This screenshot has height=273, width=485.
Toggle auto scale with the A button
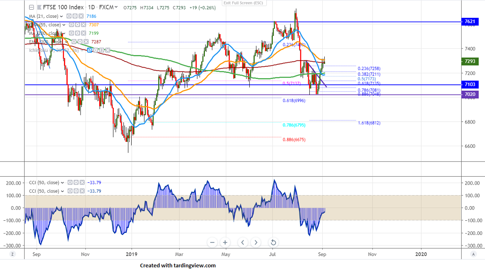[x=473, y=254]
